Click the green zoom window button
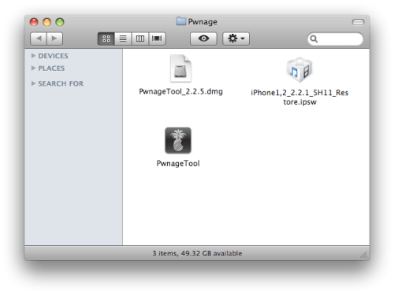 tap(60, 22)
